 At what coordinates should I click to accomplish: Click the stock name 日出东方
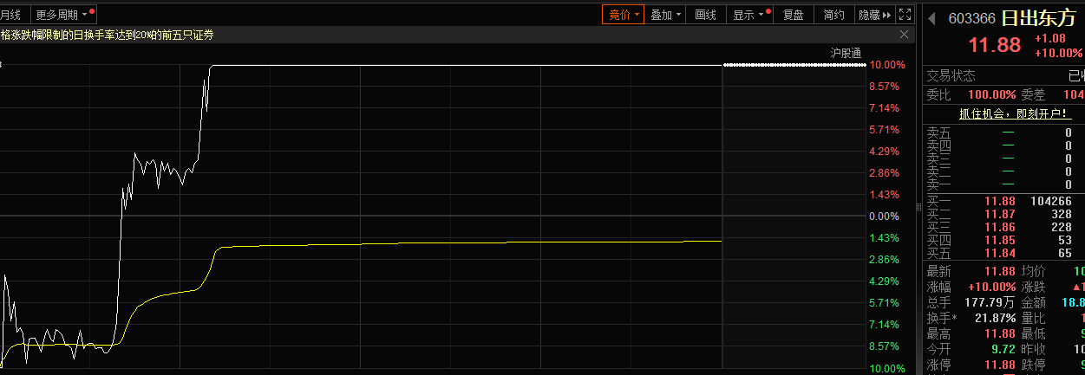(x=1038, y=18)
